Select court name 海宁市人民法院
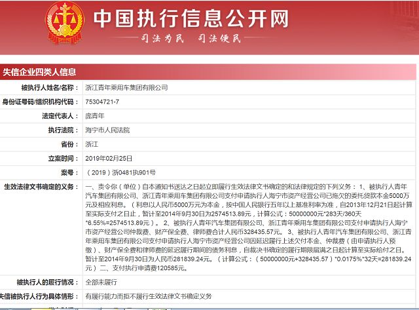Viewport: 419px width, 310px height. [107, 130]
